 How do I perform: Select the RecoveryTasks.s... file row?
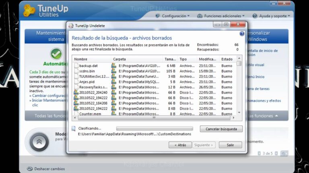pos(154,87)
